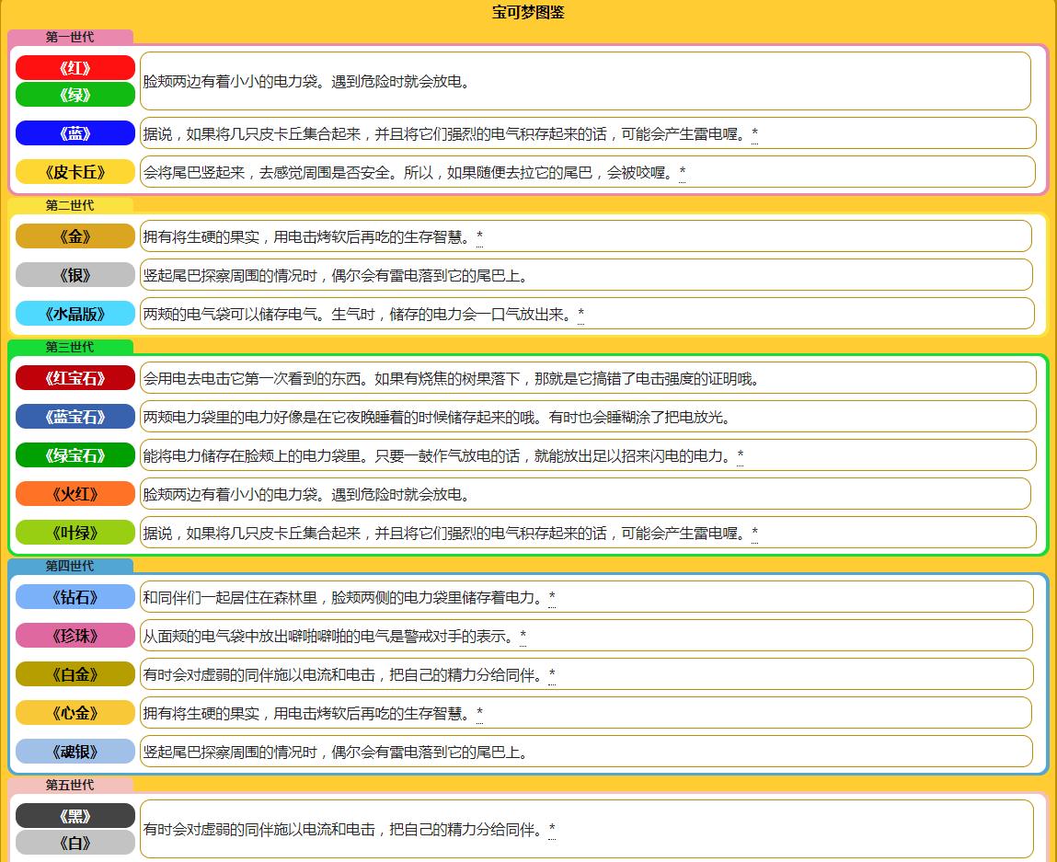The image size is (1057, 862).
Task: Click the red 《红》 version badge
Action: pos(75,66)
